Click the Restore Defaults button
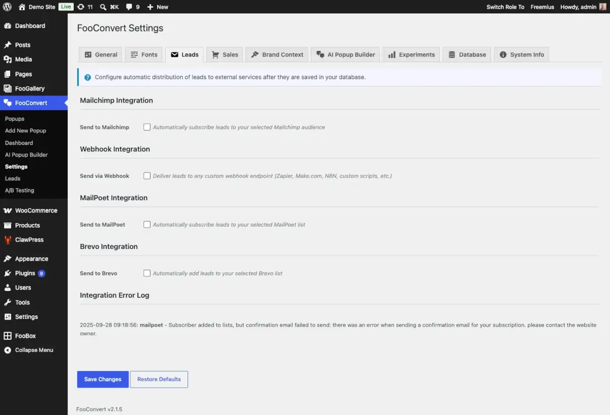Screen dimensions: 610x415 coord(159,379)
